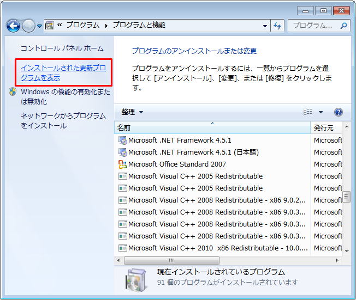356x300 pixels.
Task: Click icon of Visual C++ 2010 x86 Redistributable
Action: (123, 248)
